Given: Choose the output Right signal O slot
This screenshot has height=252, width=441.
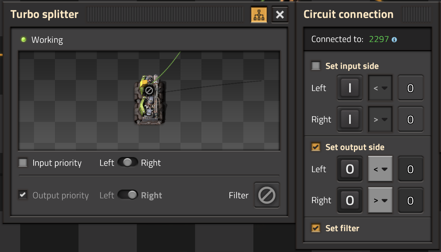Looking at the screenshot, I should click(x=349, y=200).
